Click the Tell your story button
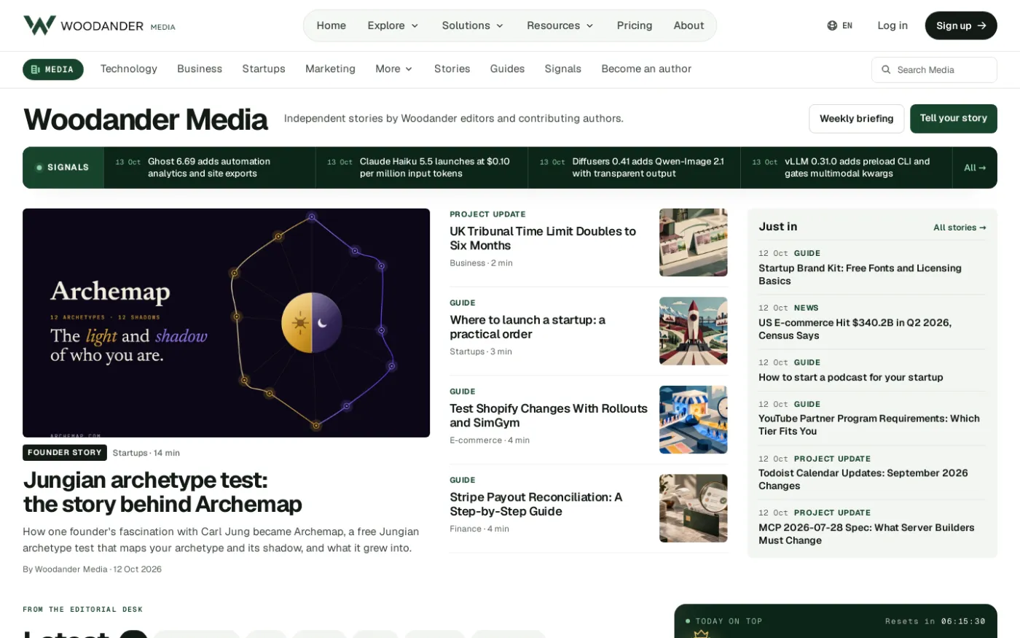This screenshot has width=1020, height=638. click(x=953, y=119)
